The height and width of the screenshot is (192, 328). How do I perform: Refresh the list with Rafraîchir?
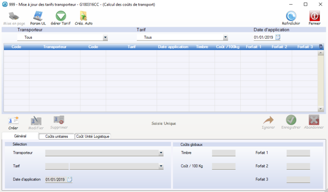[x=291, y=17]
